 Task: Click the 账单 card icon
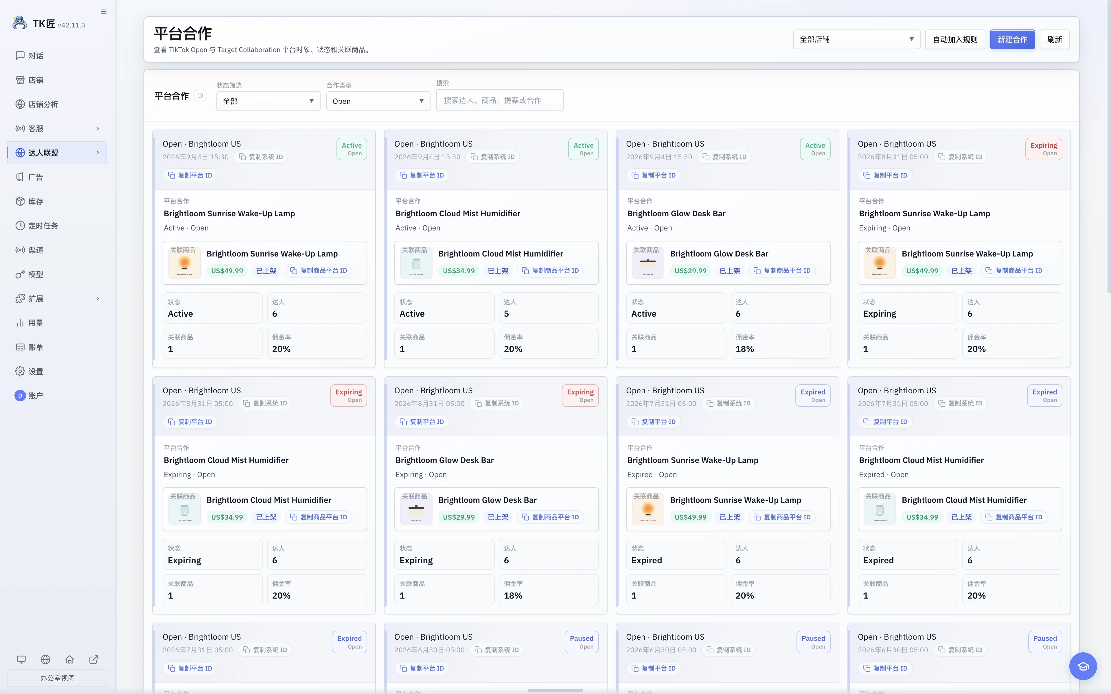click(20, 348)
